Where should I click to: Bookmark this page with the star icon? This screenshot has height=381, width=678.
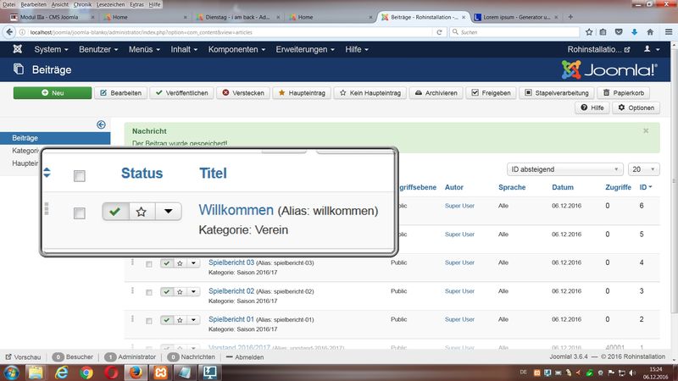tap(589, 32)
